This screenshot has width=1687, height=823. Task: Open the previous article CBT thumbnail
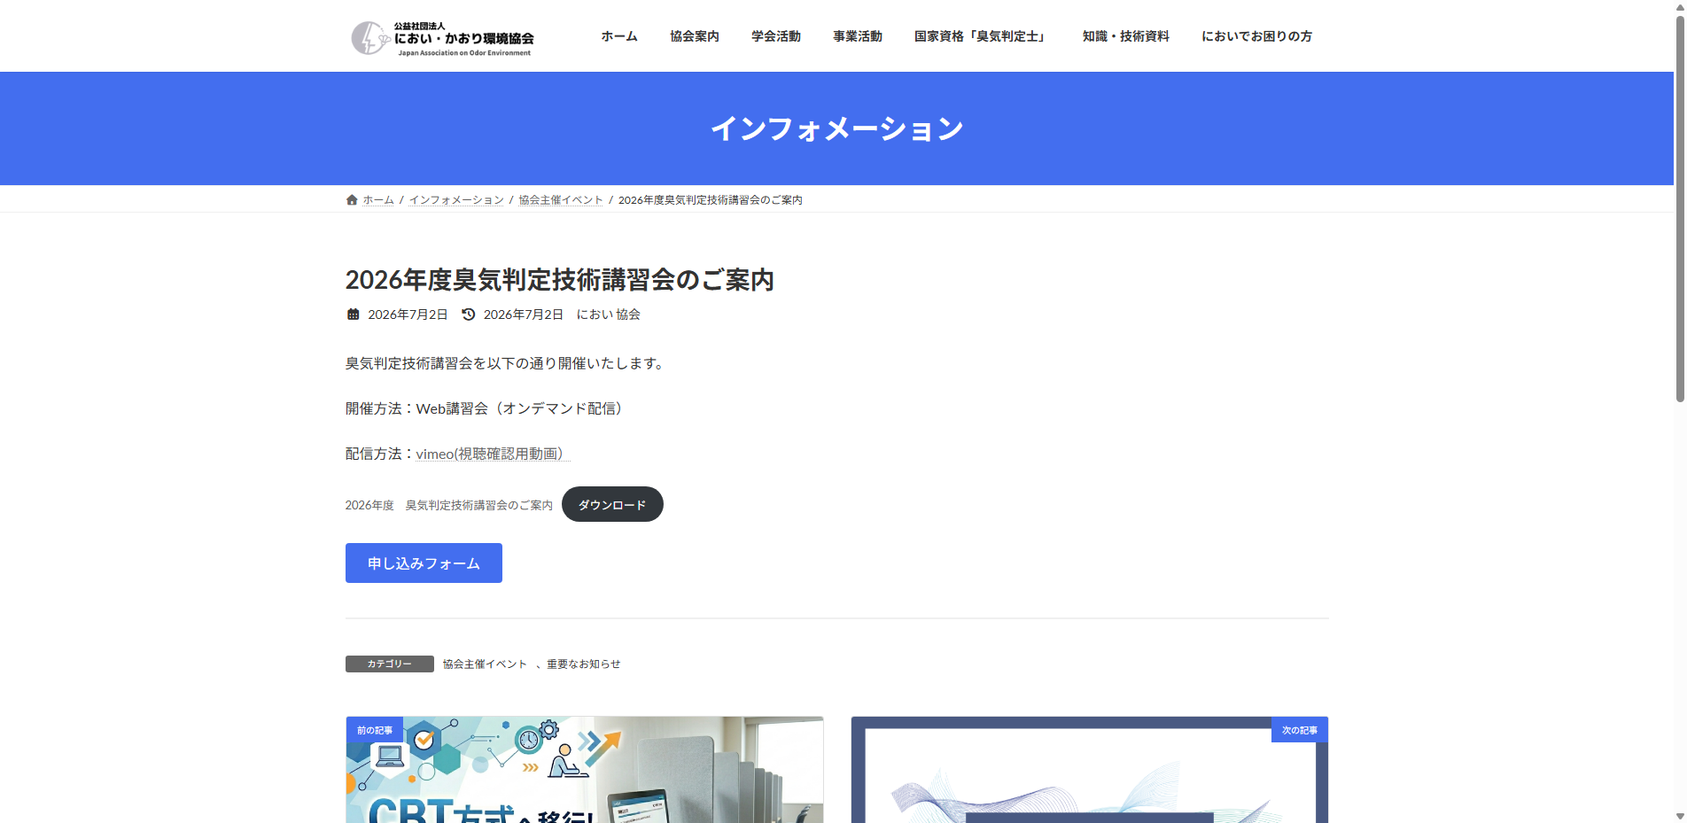click(585, 770)
